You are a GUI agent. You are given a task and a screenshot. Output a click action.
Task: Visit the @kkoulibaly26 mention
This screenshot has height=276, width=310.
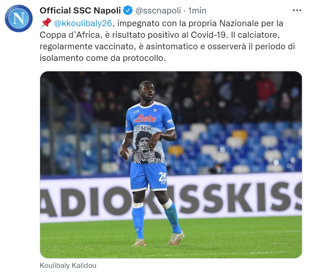(x=83, y=24)
